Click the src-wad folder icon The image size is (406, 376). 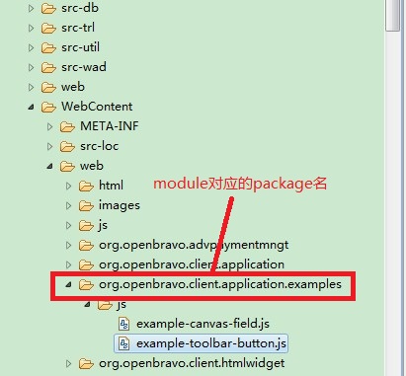pyautogui.click(x=48, y=67)
